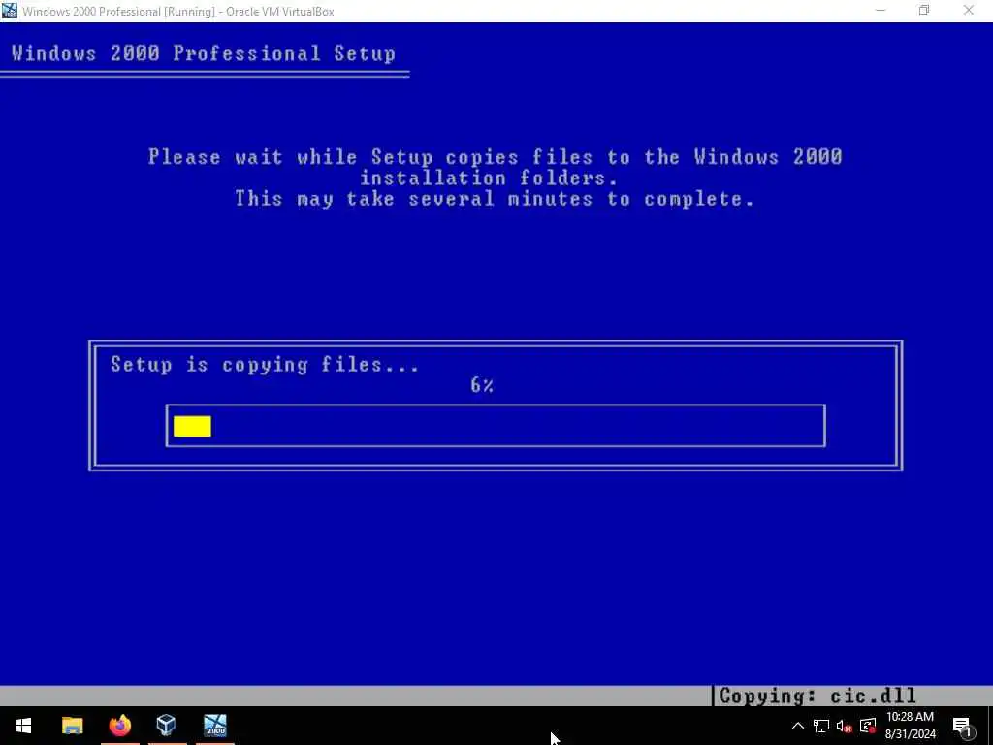The width and height of the screenshot is (993, 745).
Task: Open the tray icon left of the clock
Action: [868, 726]
